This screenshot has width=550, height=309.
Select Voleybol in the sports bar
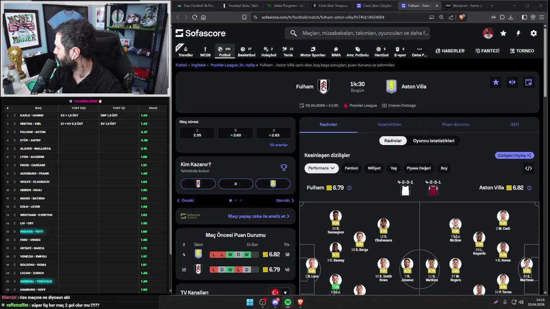click(269, 51)
